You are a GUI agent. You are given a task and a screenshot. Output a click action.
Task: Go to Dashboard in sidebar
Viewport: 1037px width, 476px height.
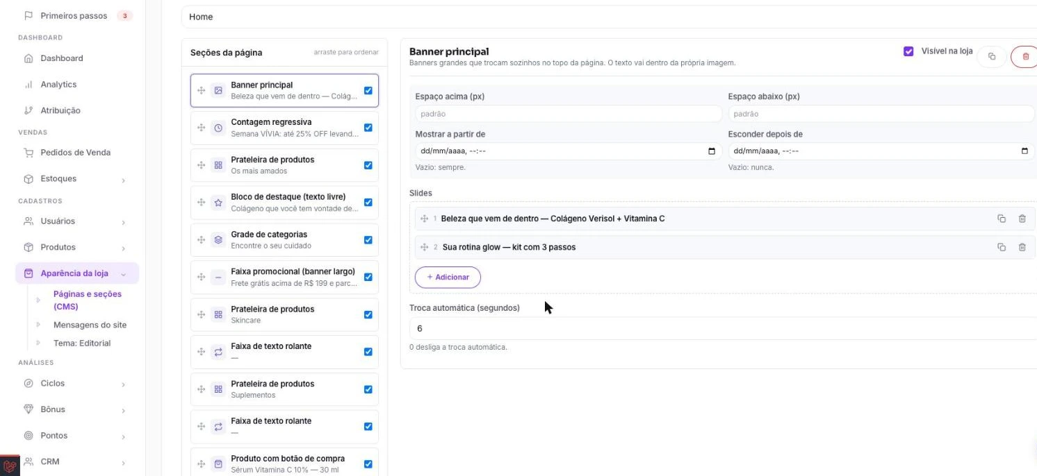click(x=62, y=58)
